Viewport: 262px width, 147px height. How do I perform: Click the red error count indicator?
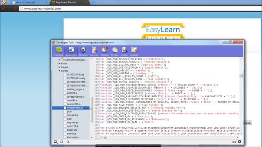(x=234, y=142)
